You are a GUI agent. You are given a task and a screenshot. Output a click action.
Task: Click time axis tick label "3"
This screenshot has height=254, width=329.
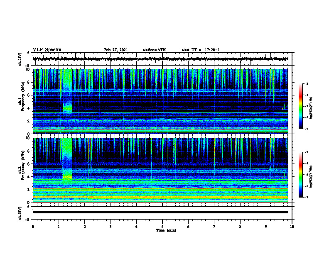coord(110,227)
